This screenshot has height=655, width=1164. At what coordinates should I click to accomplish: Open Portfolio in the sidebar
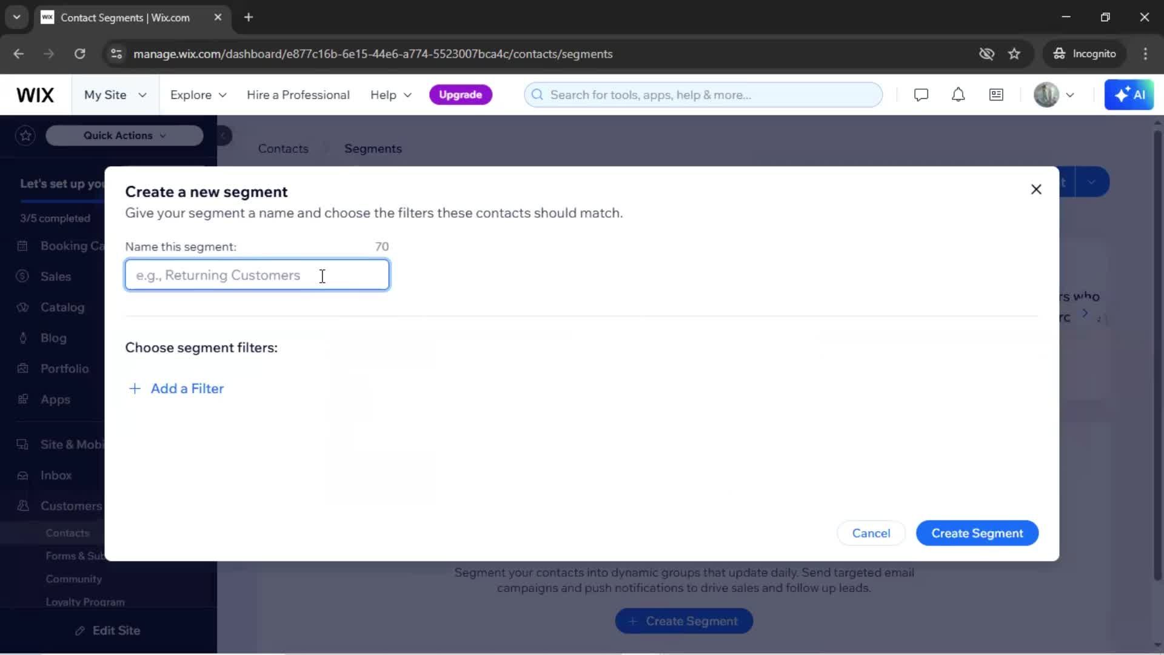pos(64,369)
